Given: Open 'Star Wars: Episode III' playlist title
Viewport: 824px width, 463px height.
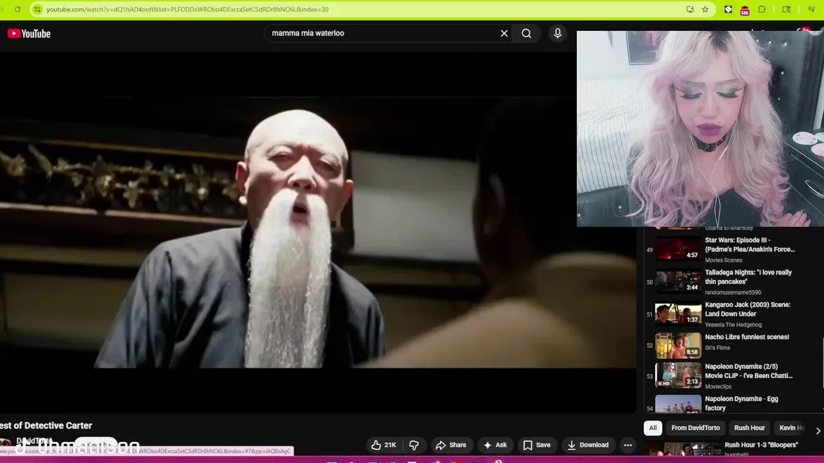Looking at the screenshot, I should [x=749, y=244].
